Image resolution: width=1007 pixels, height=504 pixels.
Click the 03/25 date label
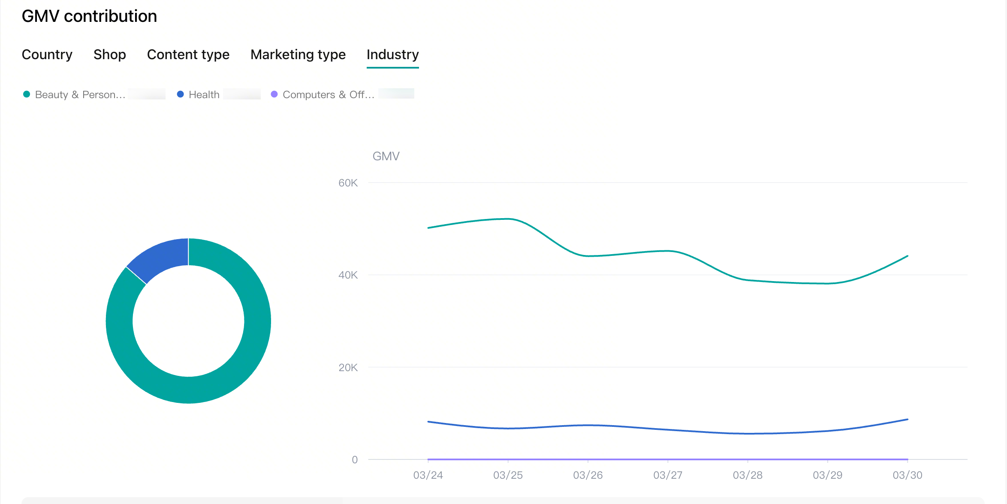(x=508, y=475)
